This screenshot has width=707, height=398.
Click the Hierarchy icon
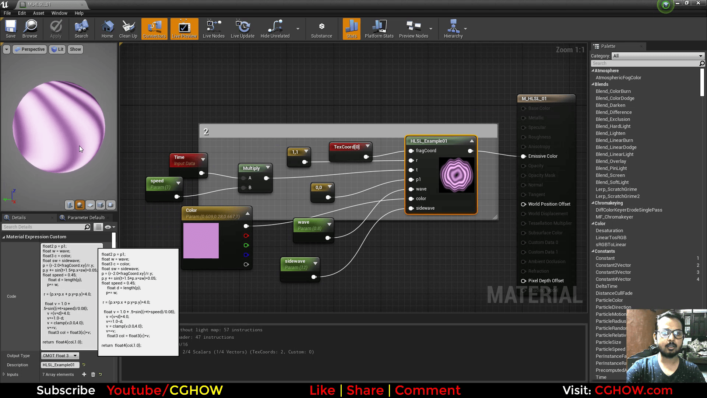coord(453,29)
